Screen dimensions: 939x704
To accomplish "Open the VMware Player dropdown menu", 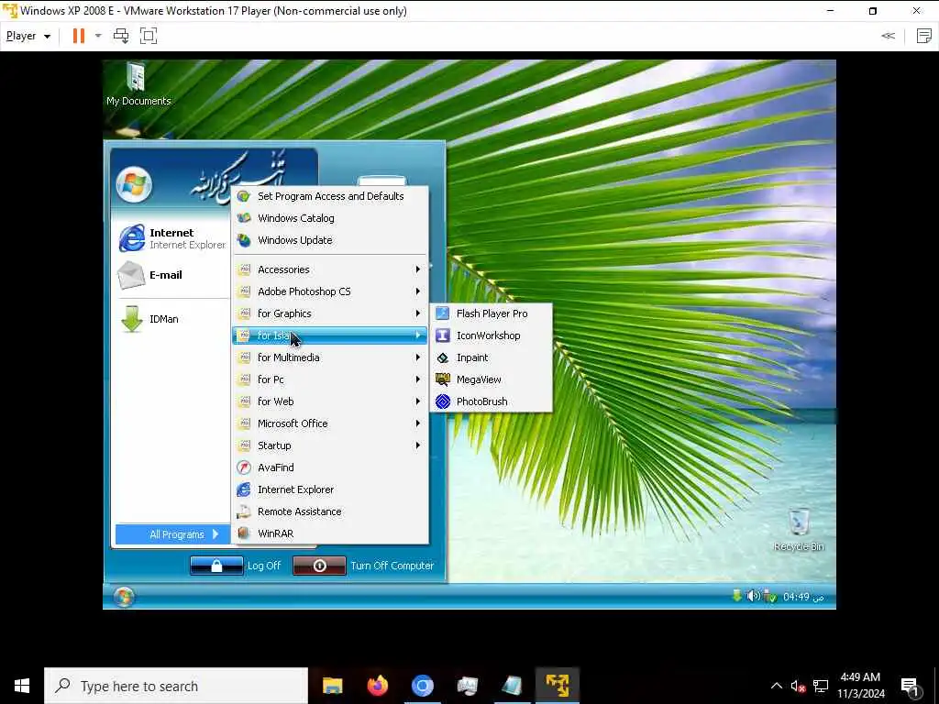I will pos(28,36).
